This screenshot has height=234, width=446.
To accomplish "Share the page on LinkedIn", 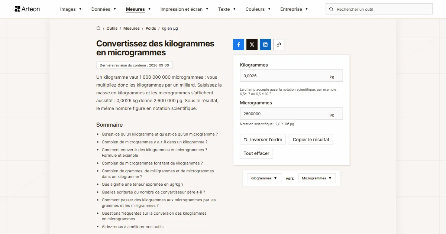I will (265, 45).
